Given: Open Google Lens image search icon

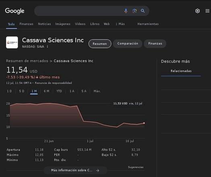Looking at the screenshot, I should pos(134,11).
